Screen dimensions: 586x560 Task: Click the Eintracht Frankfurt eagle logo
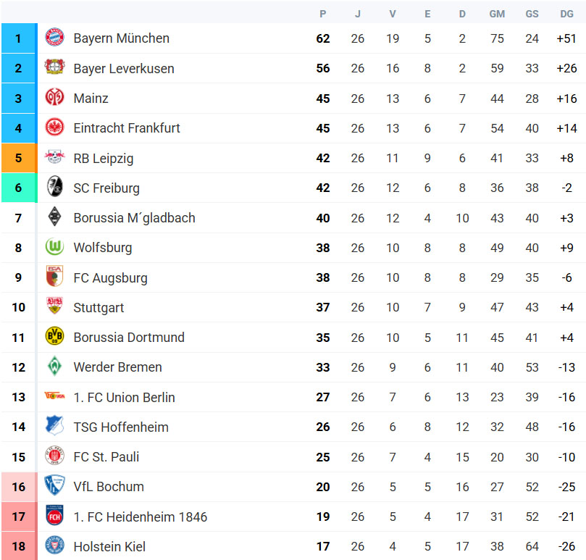(54, 127)
